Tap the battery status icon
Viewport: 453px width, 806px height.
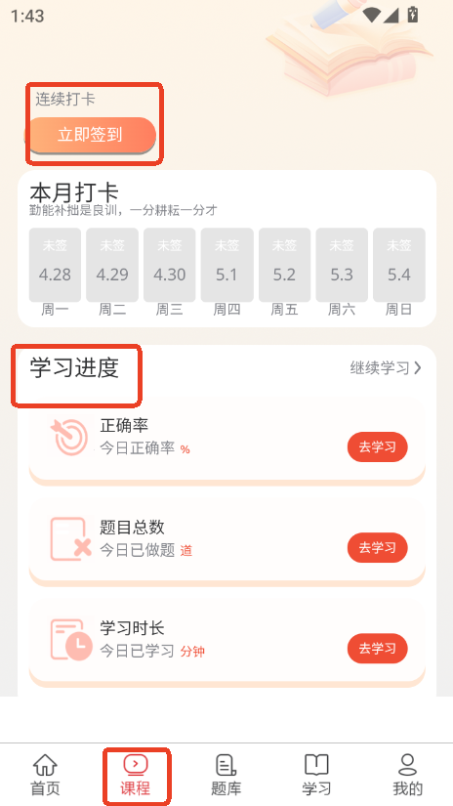tap(412, 15)
